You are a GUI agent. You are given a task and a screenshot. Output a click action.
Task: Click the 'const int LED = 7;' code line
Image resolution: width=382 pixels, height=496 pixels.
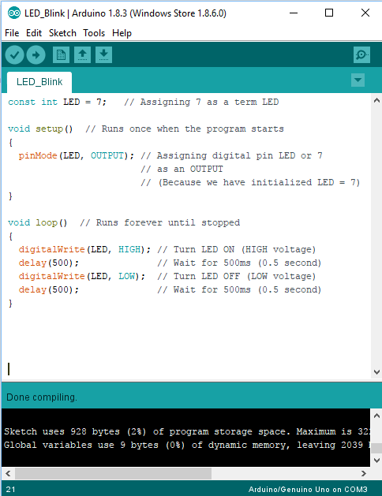pos(58,103)
